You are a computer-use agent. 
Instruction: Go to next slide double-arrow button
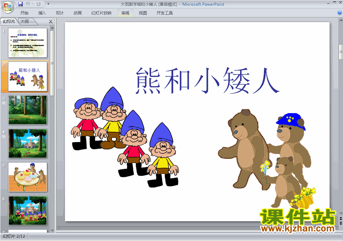[341, 223]
